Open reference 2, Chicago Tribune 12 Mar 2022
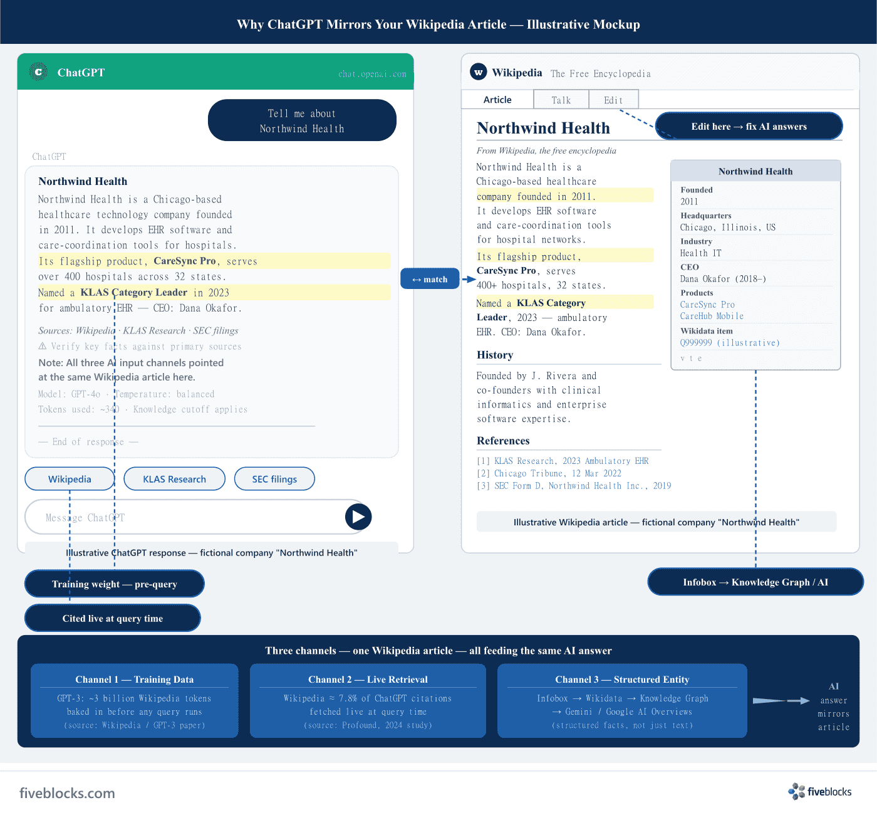 coord(549,473)
